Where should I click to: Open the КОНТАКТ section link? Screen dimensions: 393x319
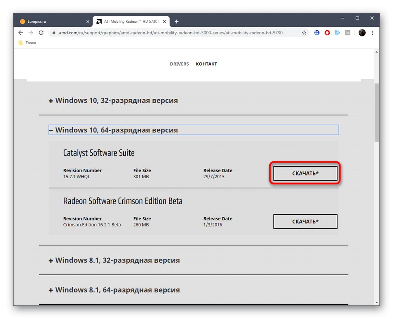pos(206,64)
